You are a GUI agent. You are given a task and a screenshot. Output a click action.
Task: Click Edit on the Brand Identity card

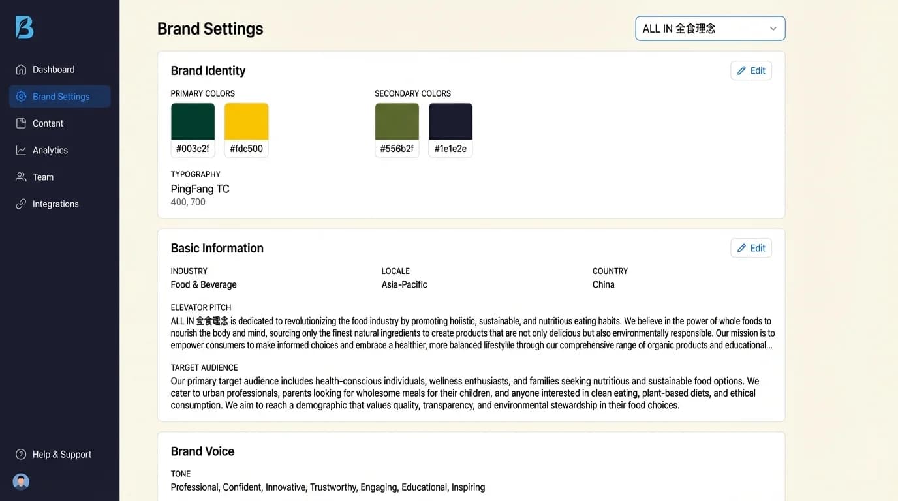pyautogui.click(x=751, y=70)
